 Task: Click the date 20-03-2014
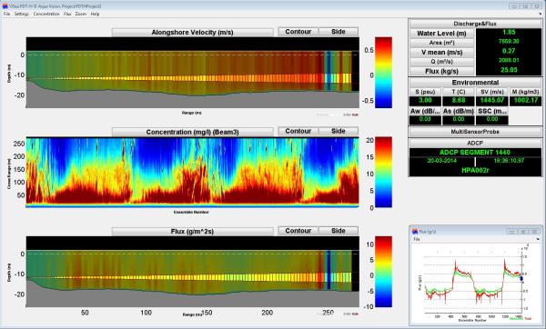click(442, 161)
